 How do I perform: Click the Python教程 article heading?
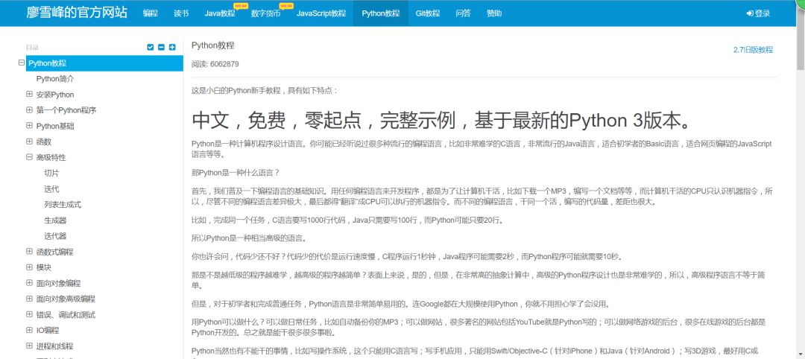click(x=213, y=45)
